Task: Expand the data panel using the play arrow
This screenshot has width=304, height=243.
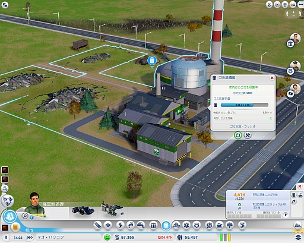Action: (286, 214)
